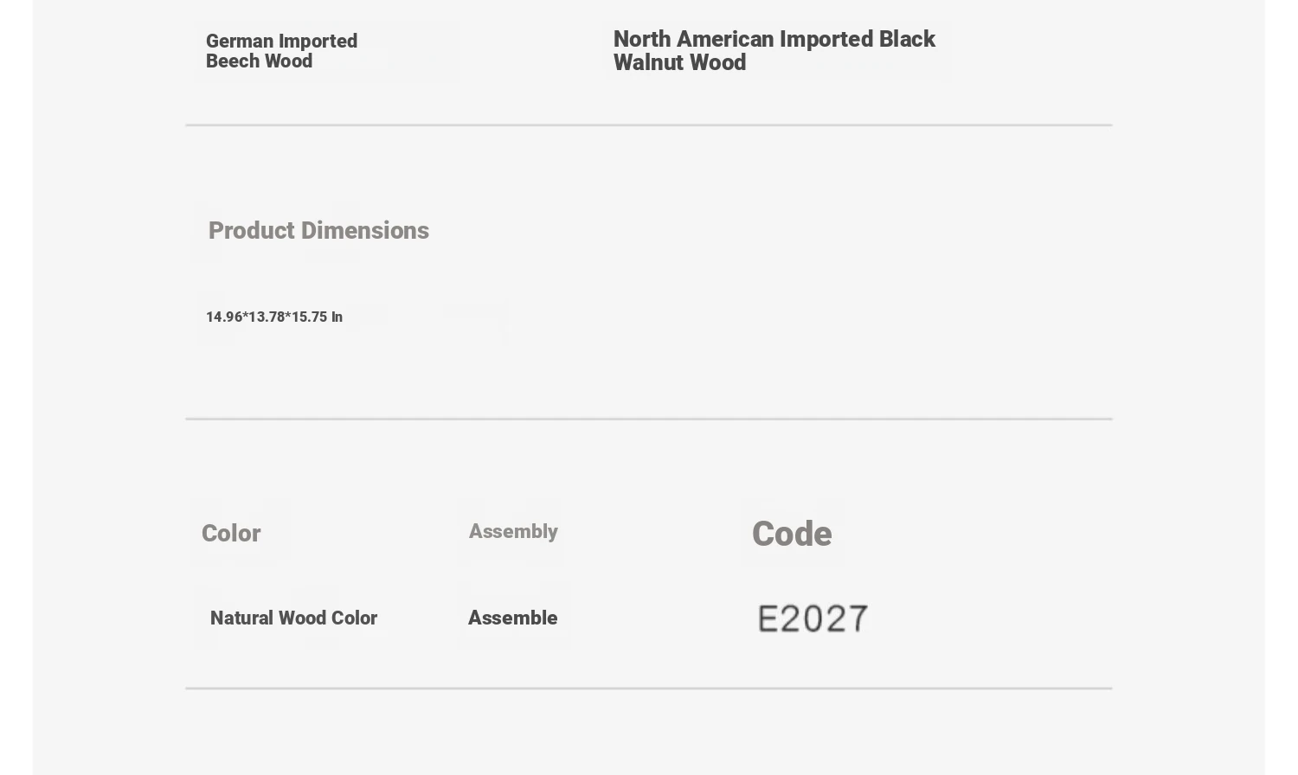Image resolution: width=1298 pixels, height=775 pixels.
Task: Click the divider line below the E2027 row
Action: click(x=649, y=689)
